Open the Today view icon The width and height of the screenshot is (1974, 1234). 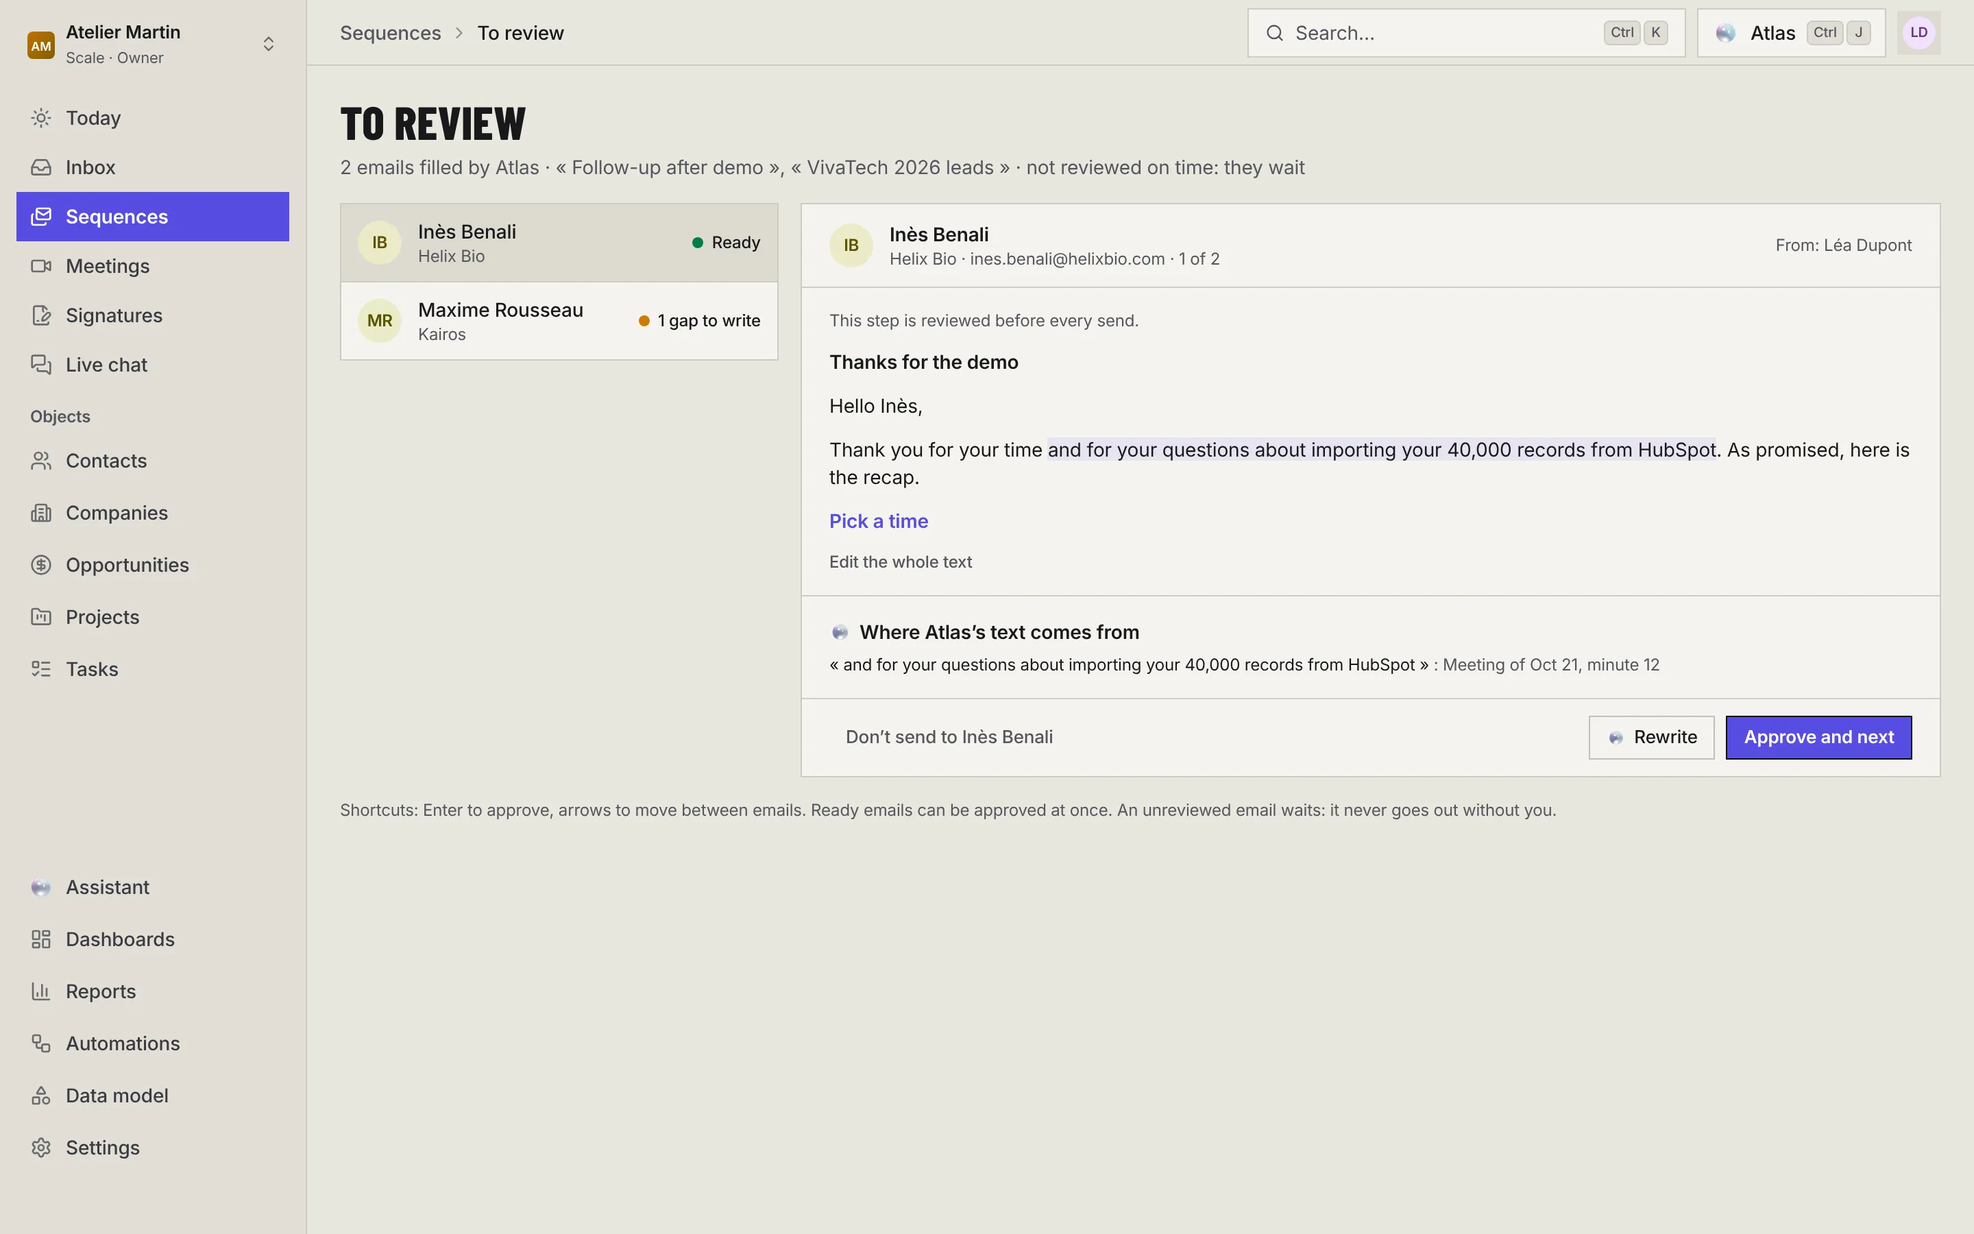tap(41, 119)
